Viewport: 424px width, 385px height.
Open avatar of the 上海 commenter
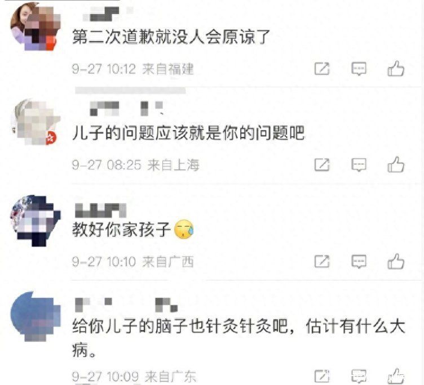pos(35,122)
